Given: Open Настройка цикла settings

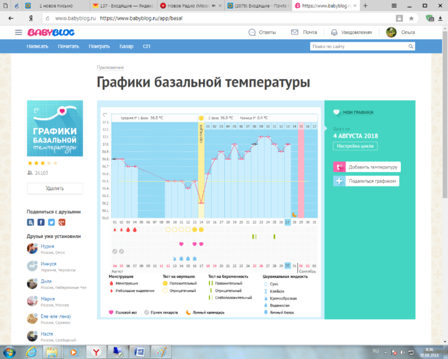Looking at the screenshot, I should click(x=355, y=146).
